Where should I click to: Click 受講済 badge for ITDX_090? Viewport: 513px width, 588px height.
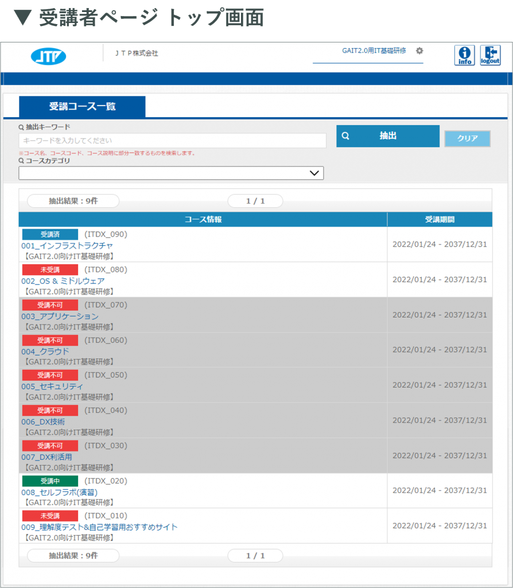click(x=50, y=234)
